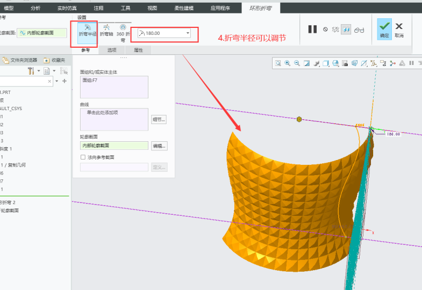Switch to the 柔性建模 ribbon tab
The width and height of the screenshot is (422, 290).
[x=184, y=8]
